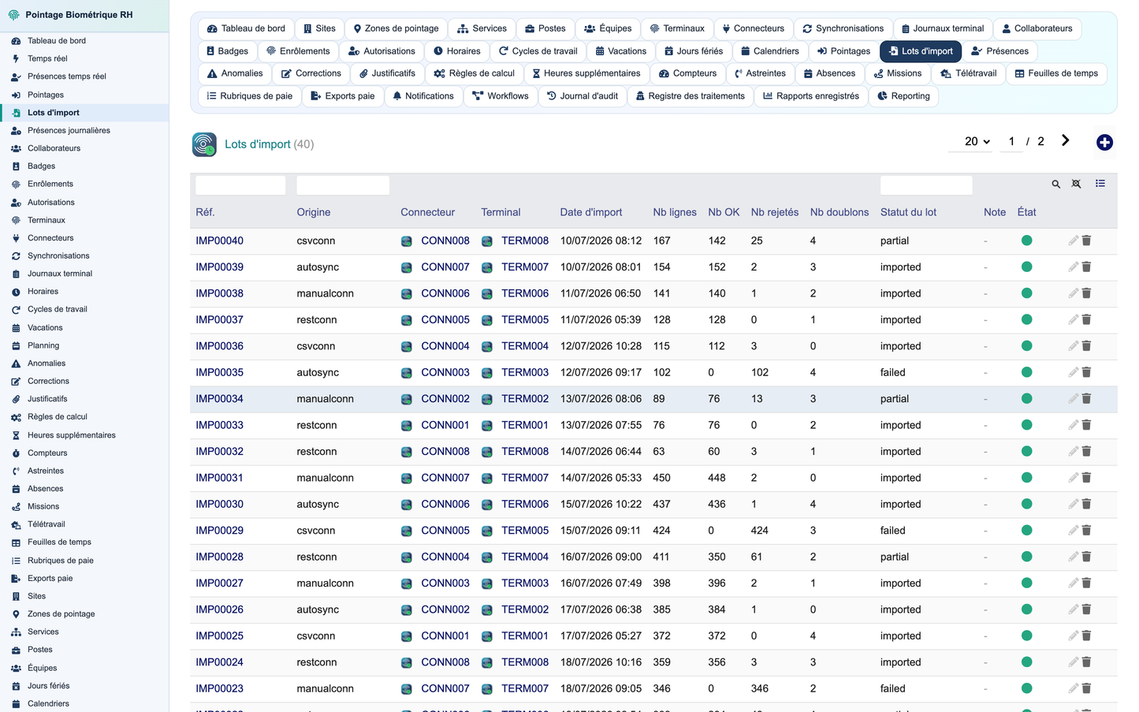Click the search magnifier icon in filter row
Image resolution: width=1139 pixels, height=712 pixels.
click(x=1055, y=184)
